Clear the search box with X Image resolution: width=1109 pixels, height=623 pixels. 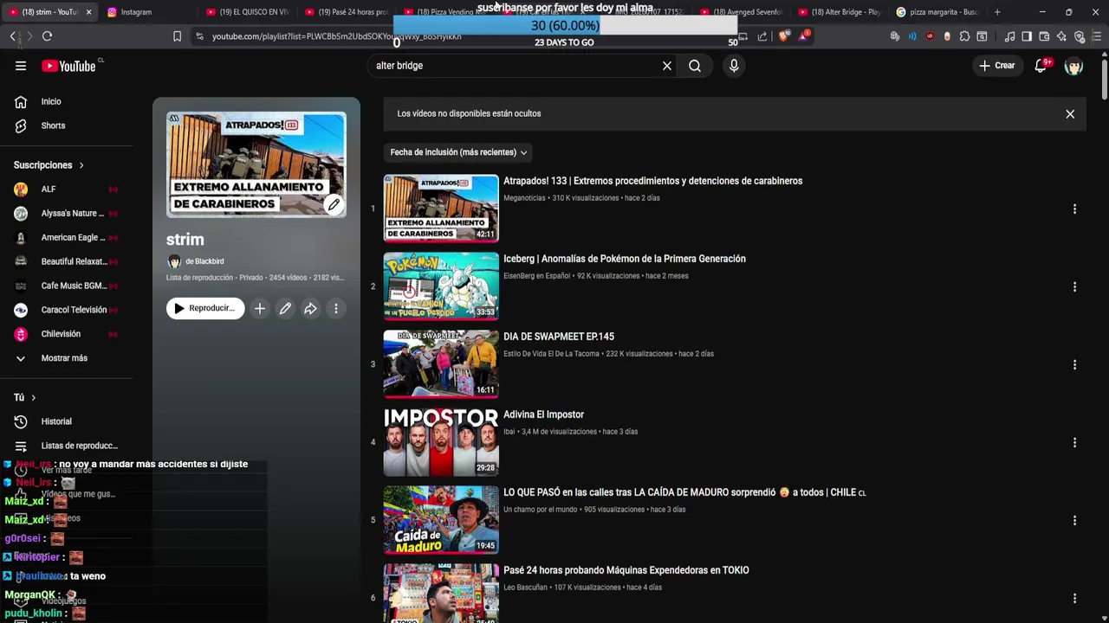[667, 66]
